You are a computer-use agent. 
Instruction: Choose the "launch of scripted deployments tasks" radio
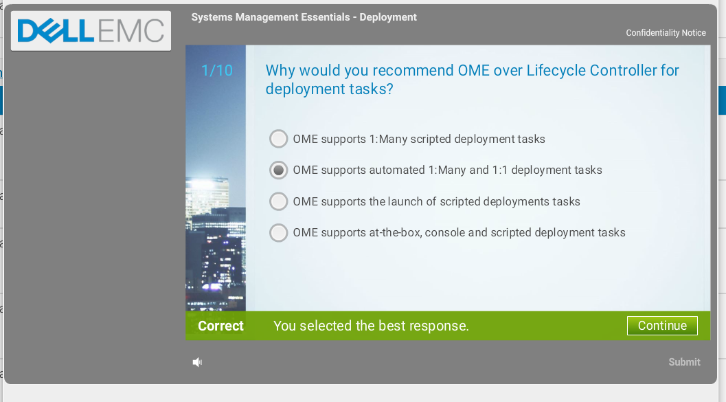[x=278, y=201]
